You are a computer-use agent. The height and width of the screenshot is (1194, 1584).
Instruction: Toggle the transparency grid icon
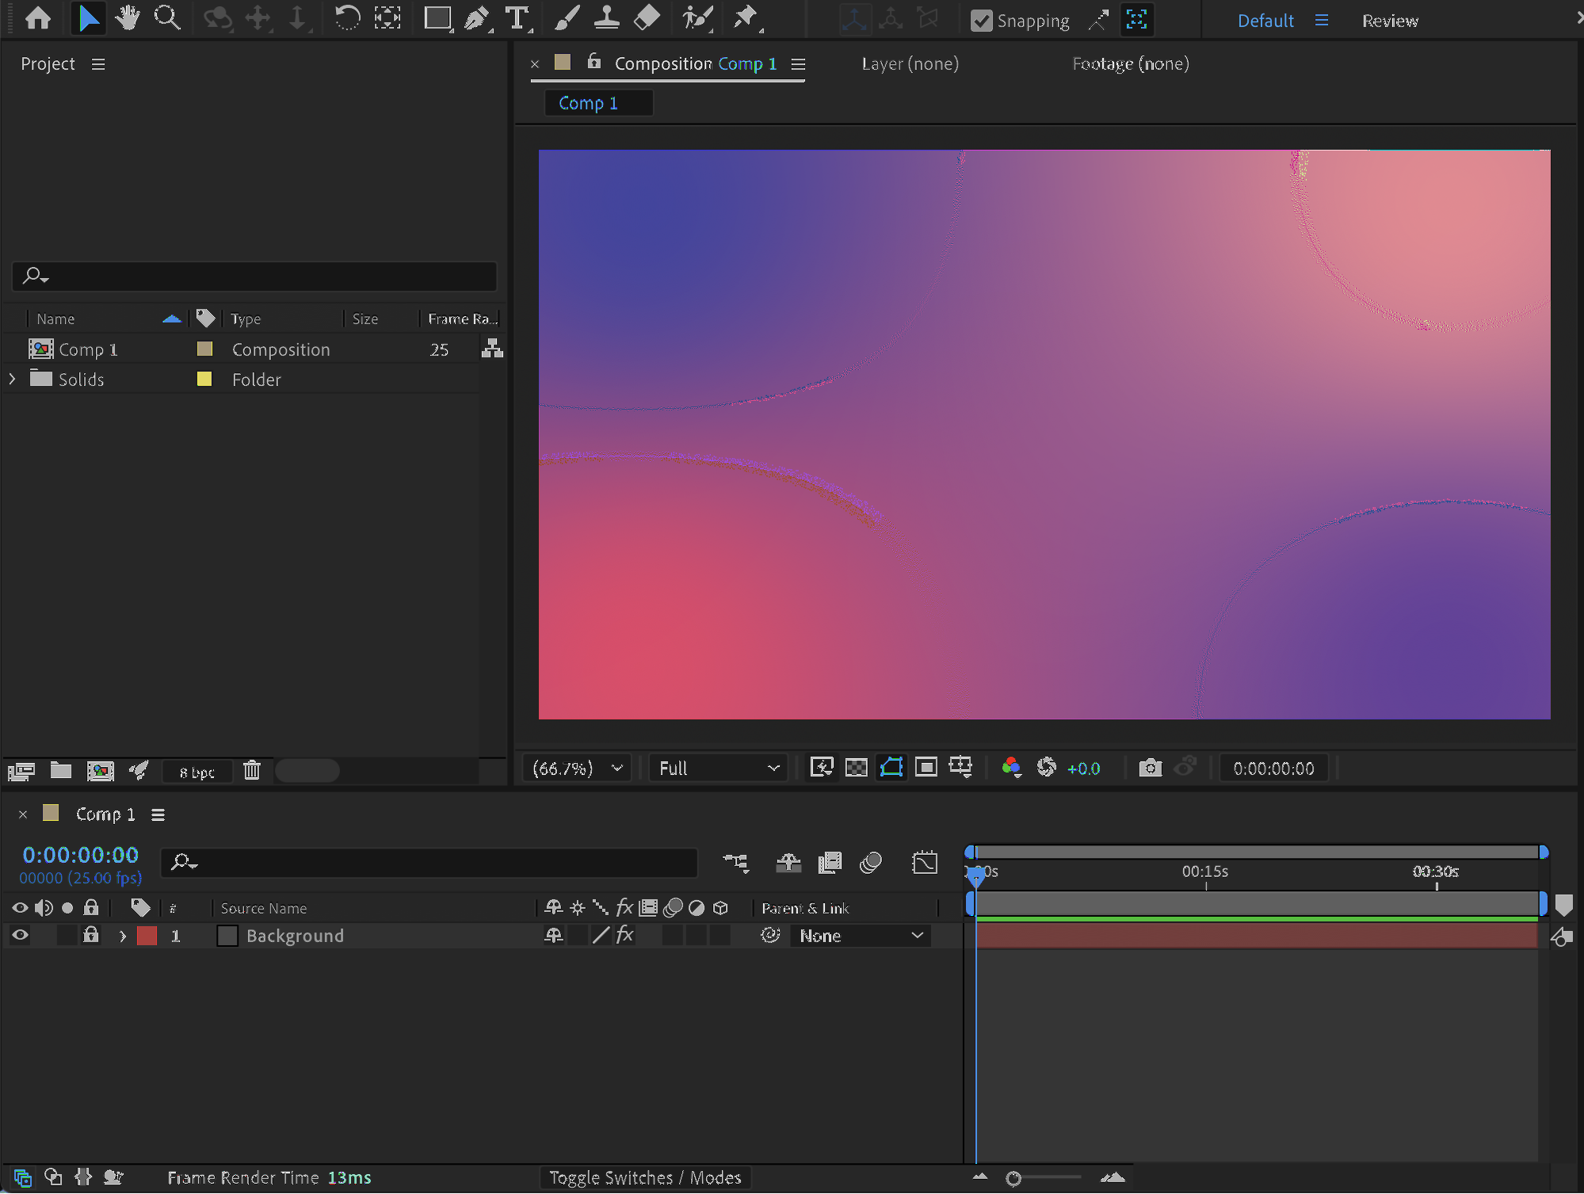856,767
